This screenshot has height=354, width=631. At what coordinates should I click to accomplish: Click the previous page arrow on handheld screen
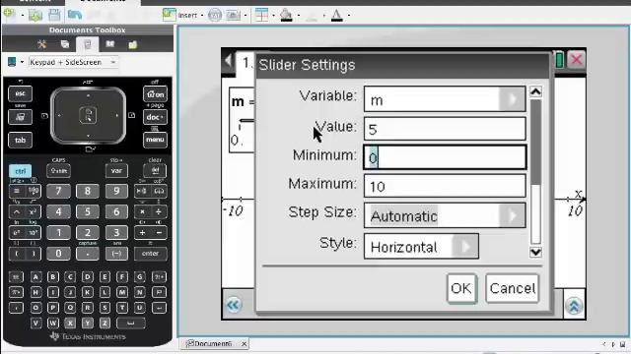tap(228, 61)
